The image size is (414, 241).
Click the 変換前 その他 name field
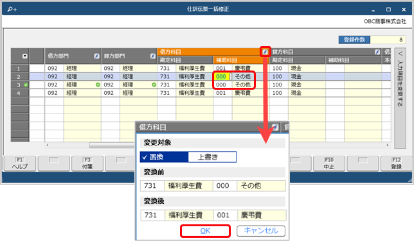[x=261, y=186]
